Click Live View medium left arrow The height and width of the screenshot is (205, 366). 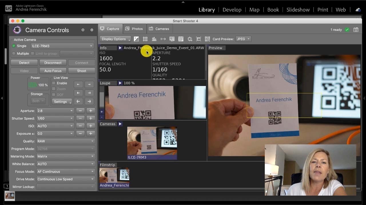pos(78,93)
